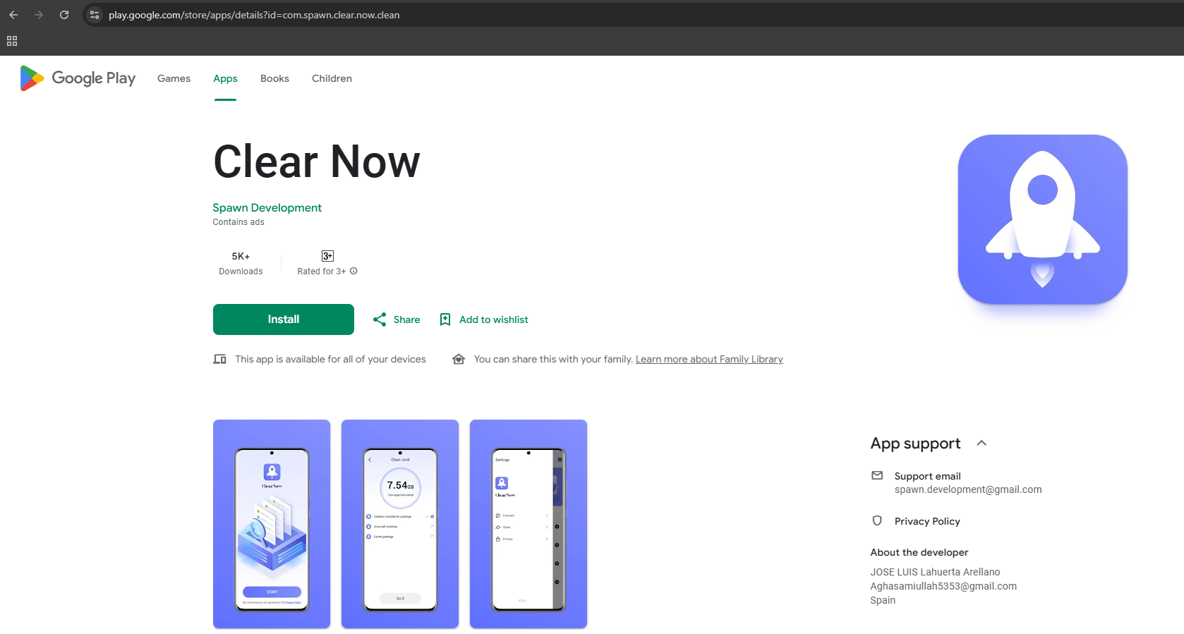Image resolution: width=1184 pixels, height=634 pixels.
Task: Open third screenshot showing Settings
Action: point(528,524)
